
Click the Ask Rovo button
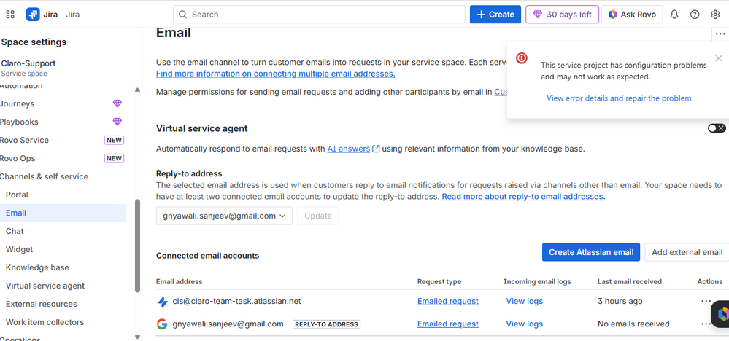pos(632,15)
